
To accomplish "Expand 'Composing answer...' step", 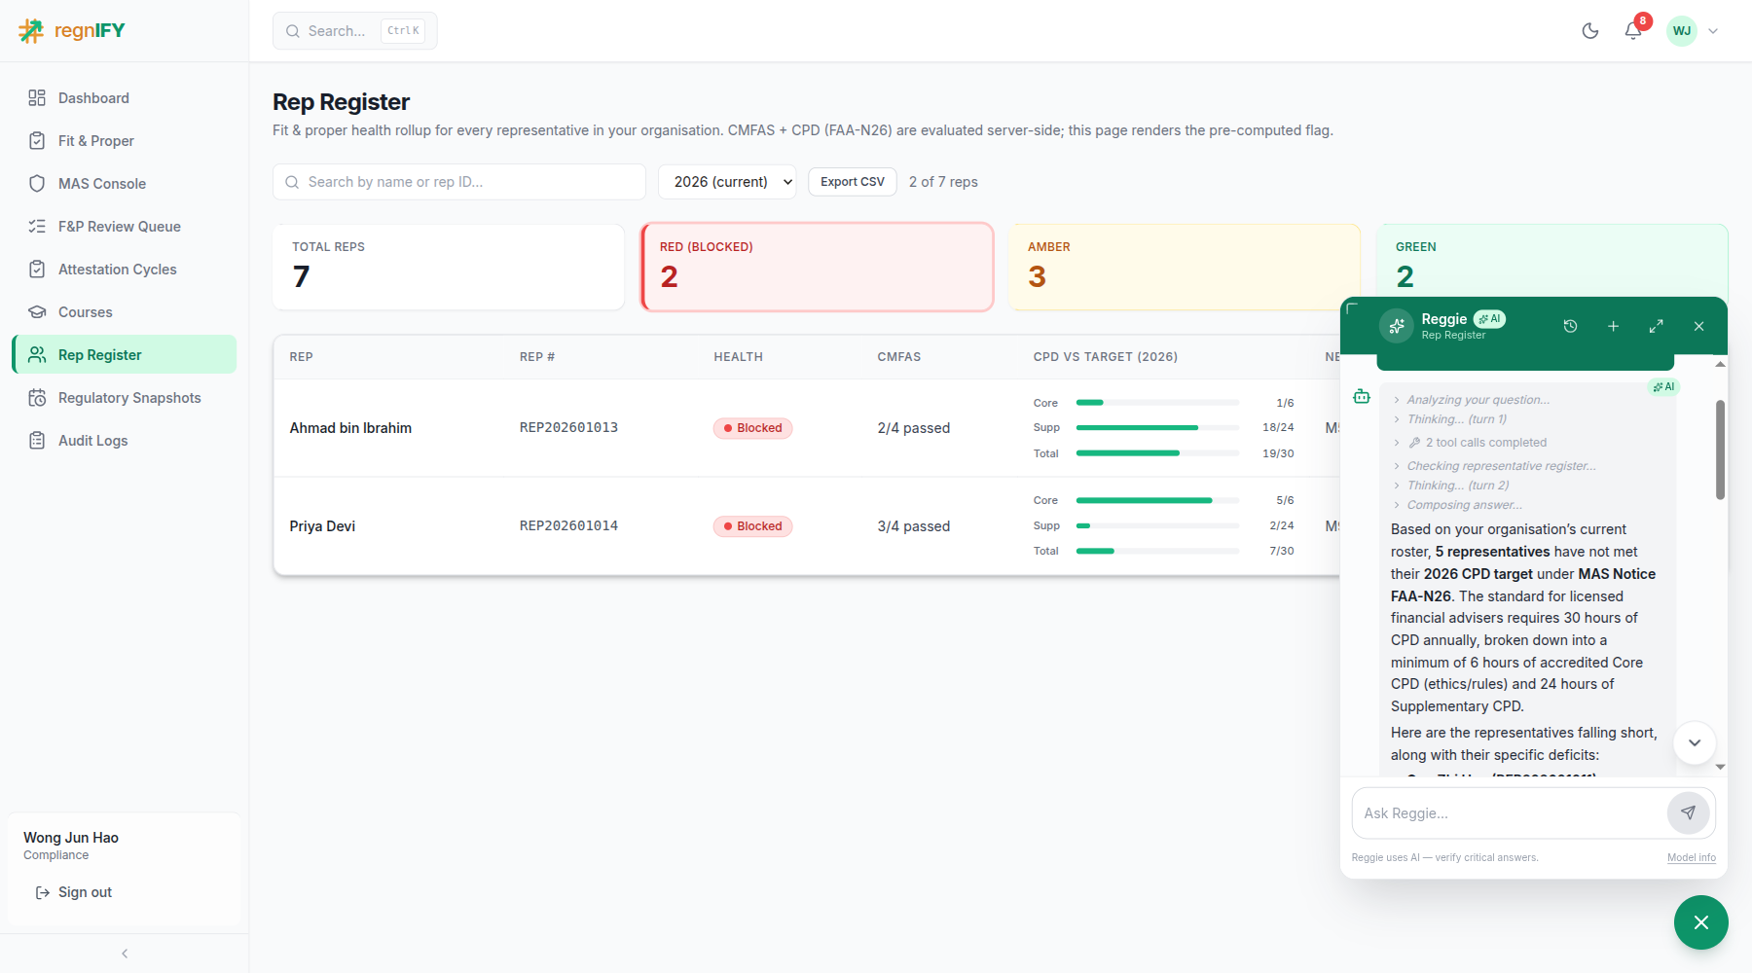I will click(x=1457, y=505).
